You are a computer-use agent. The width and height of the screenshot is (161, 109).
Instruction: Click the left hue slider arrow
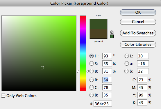click(x=78, y=71)
